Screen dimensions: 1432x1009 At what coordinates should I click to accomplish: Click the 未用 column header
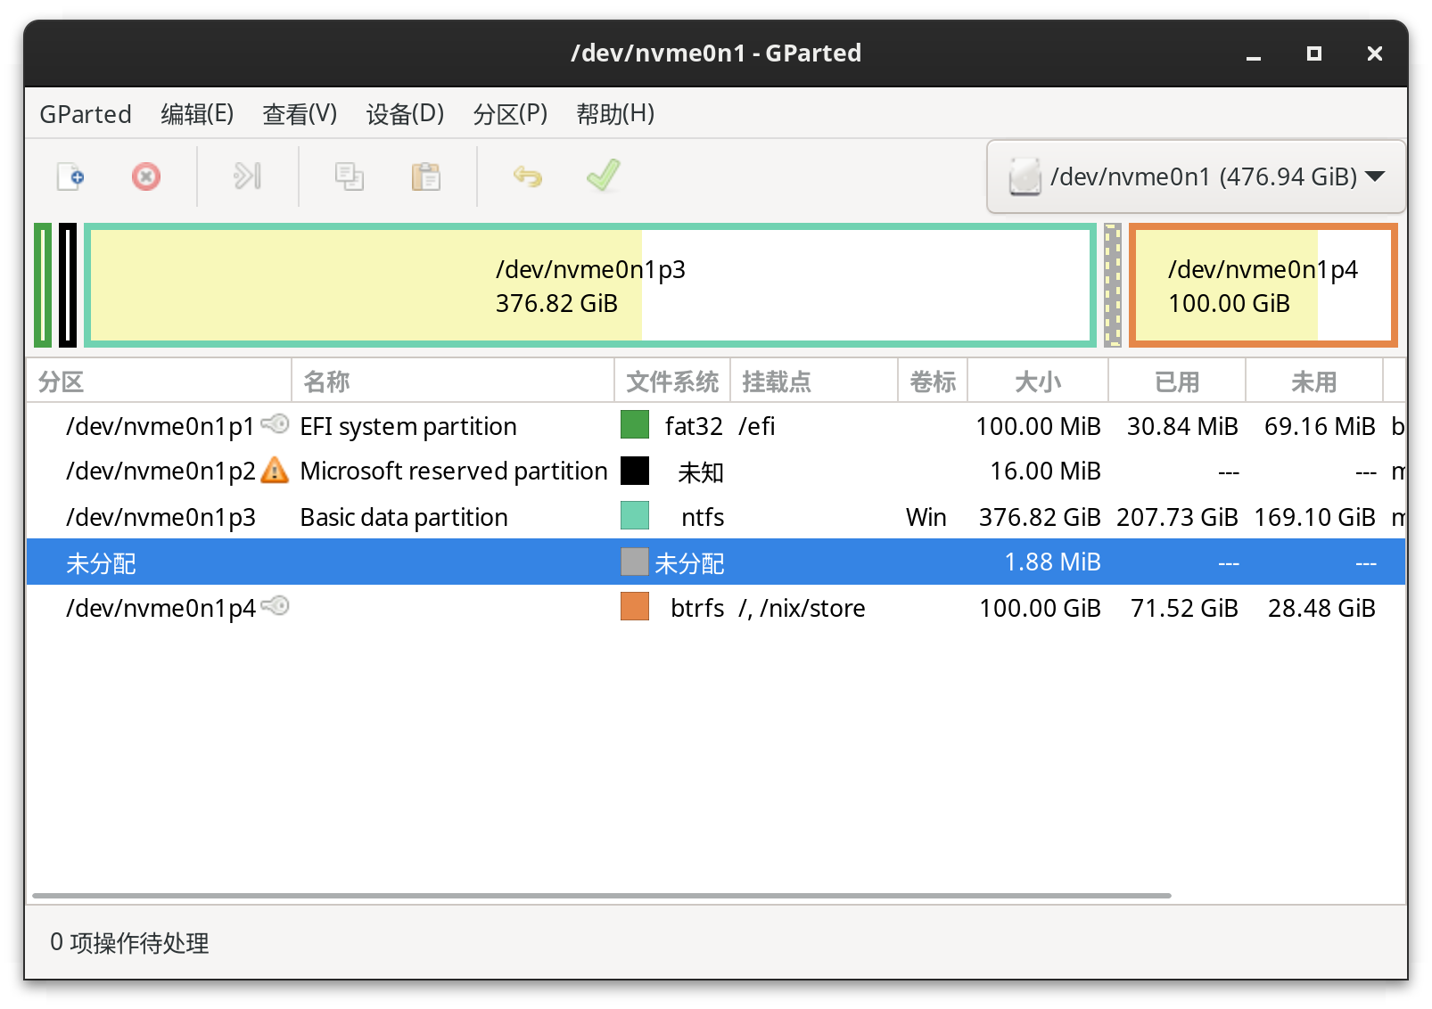coord(1314,381)
